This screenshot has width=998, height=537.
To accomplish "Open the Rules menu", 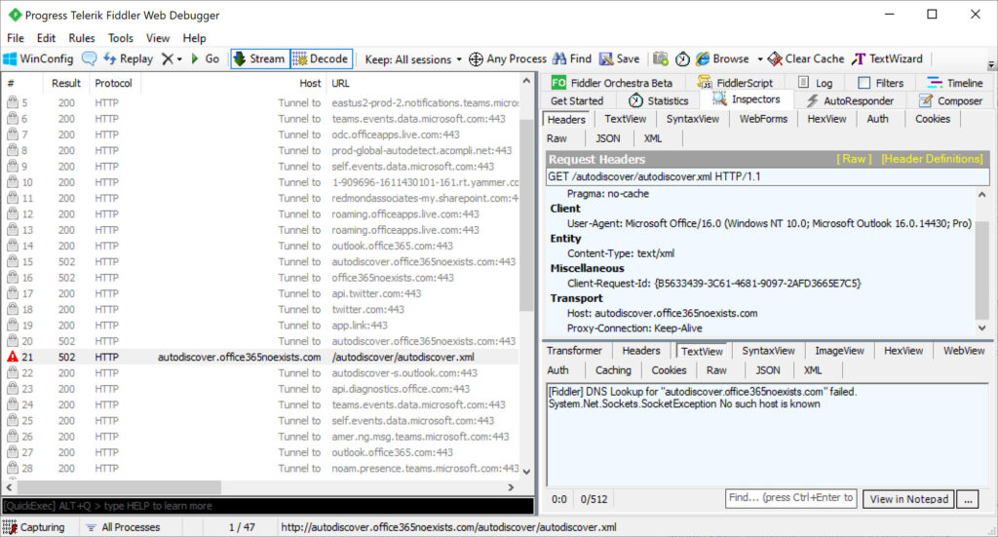I will (x=82, y=38).
